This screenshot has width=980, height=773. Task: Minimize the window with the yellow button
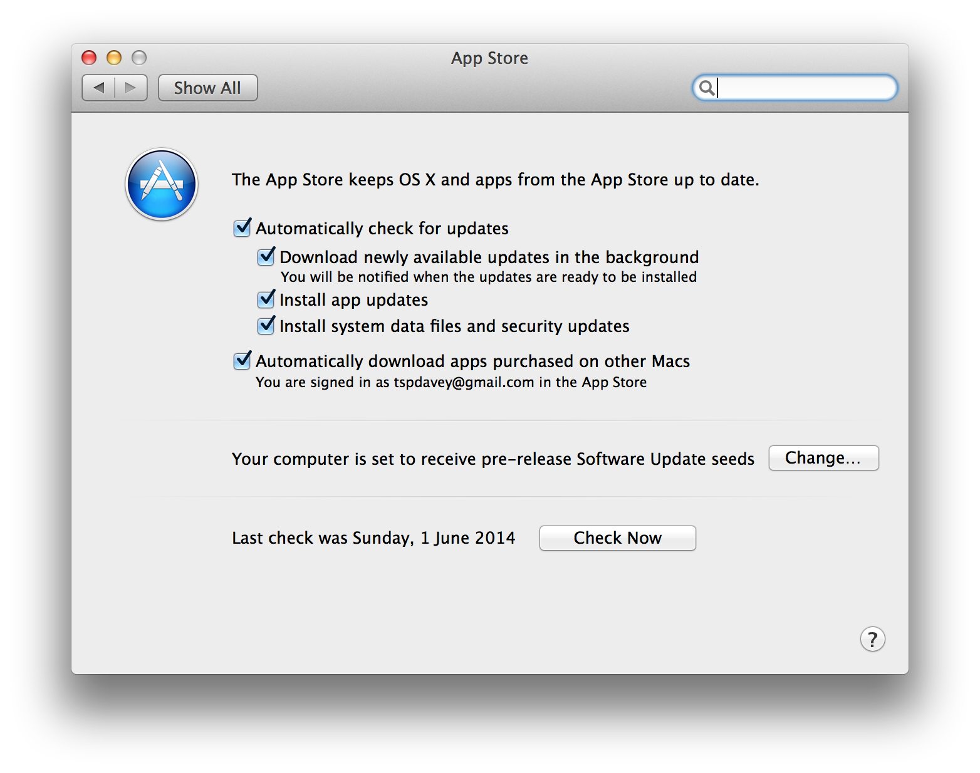point(114,58)
